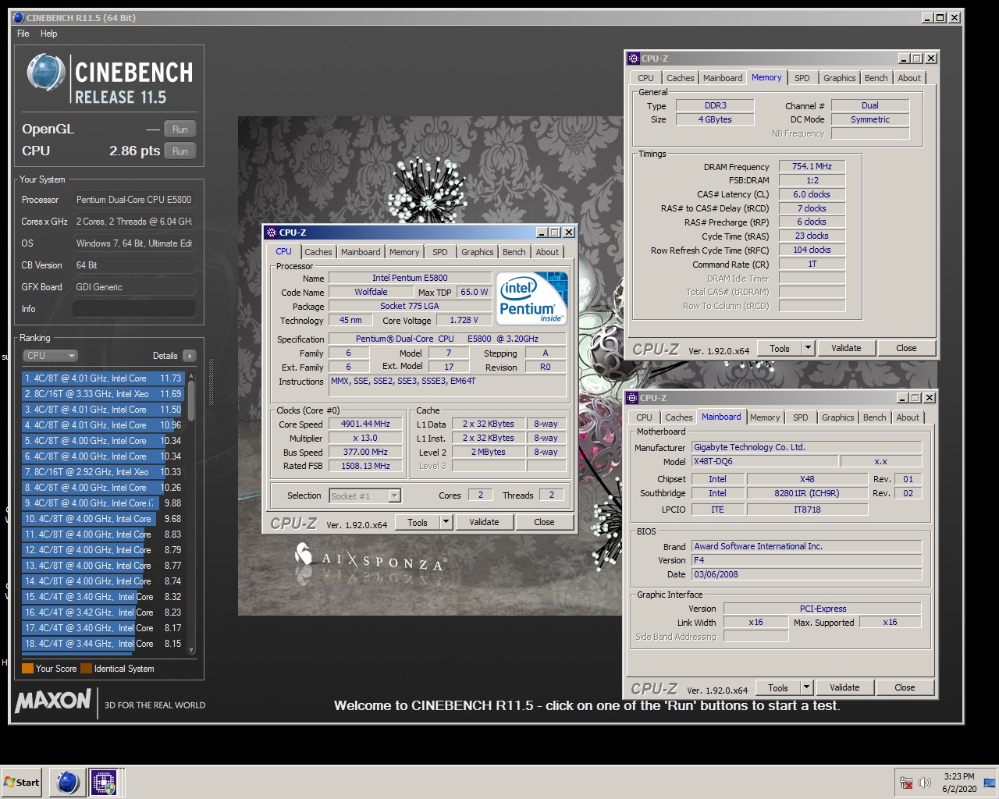Click the Details arrow in Ranking

189,356
